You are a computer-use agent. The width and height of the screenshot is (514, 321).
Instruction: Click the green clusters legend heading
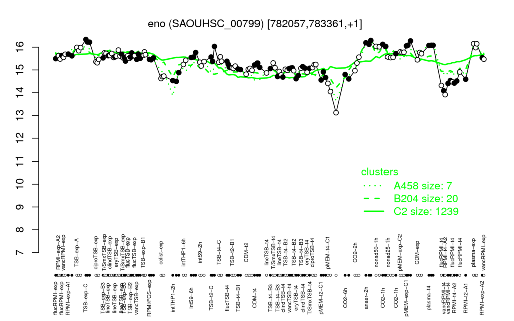379,172
